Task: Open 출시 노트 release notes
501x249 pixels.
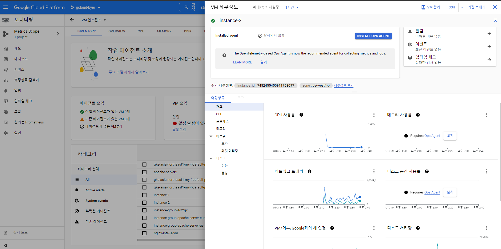Action: point(21,232)
